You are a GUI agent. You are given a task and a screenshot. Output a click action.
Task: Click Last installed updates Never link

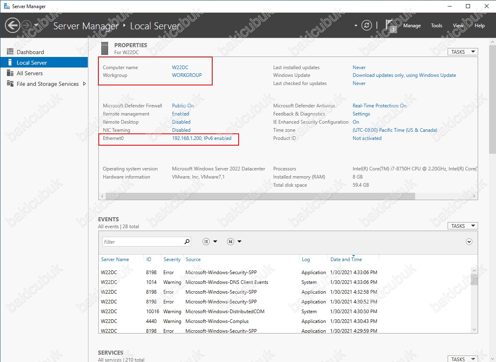pos(359,68)
